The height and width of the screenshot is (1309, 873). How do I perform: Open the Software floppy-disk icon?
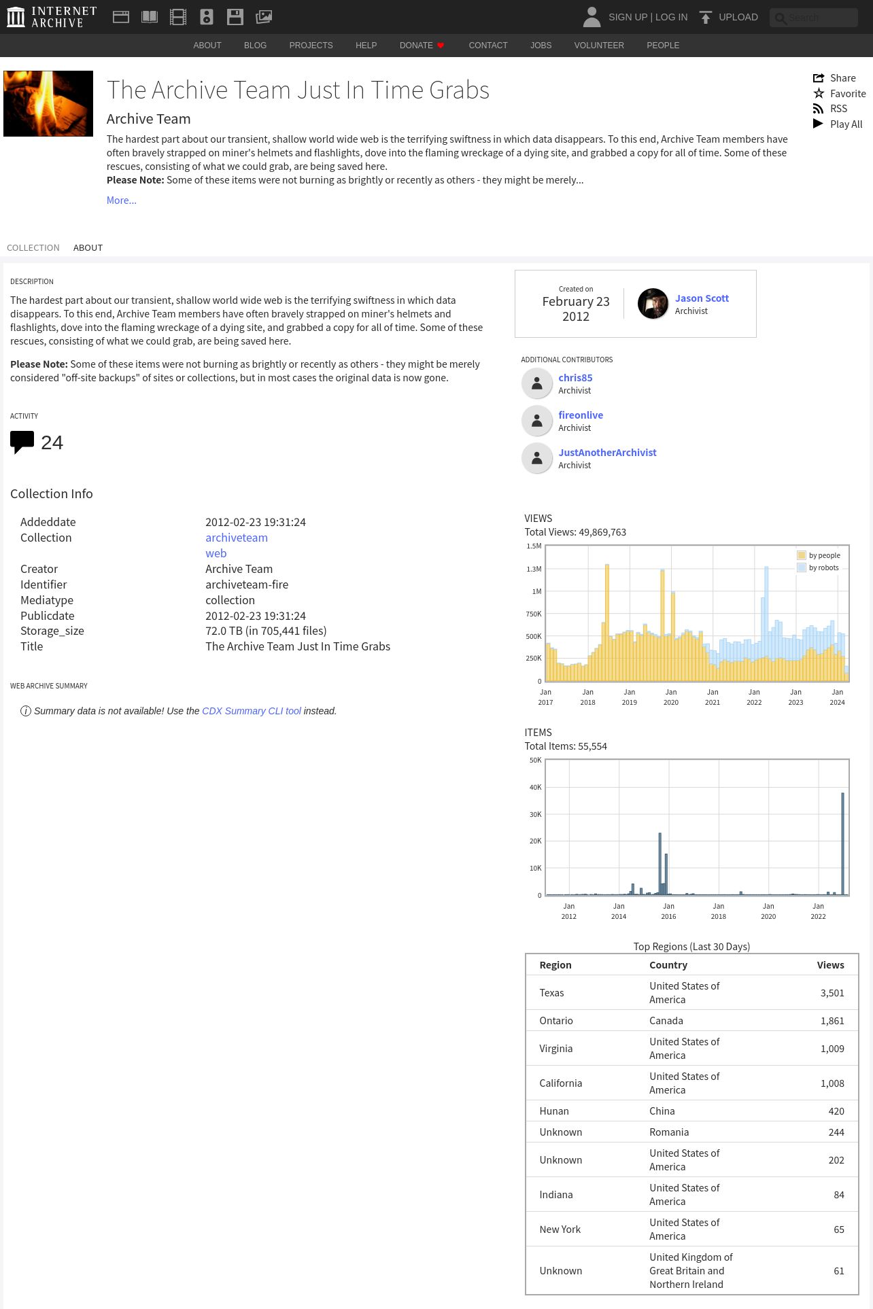[235, 17]
